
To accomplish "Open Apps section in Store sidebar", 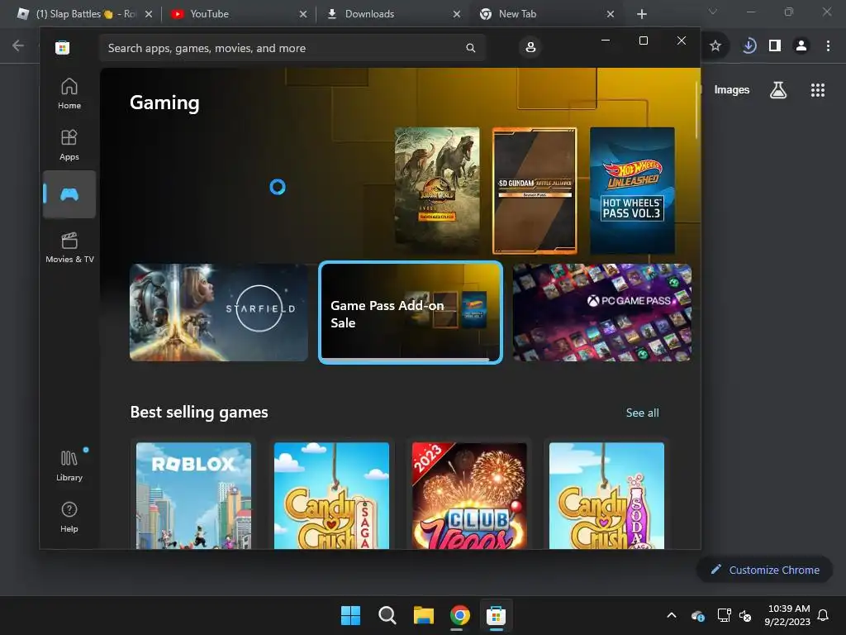I will [69, 145].
